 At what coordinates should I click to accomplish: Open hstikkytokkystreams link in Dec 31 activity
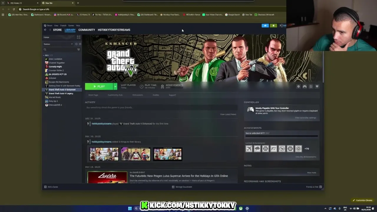point(102,124)
